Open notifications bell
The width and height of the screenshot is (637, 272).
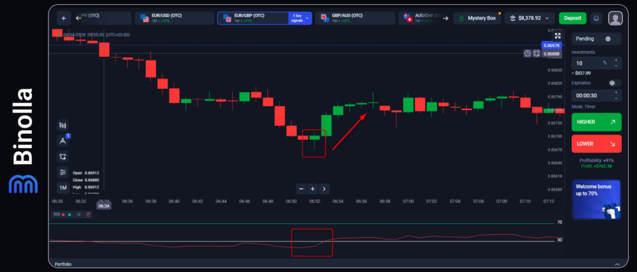coord(597,18)
